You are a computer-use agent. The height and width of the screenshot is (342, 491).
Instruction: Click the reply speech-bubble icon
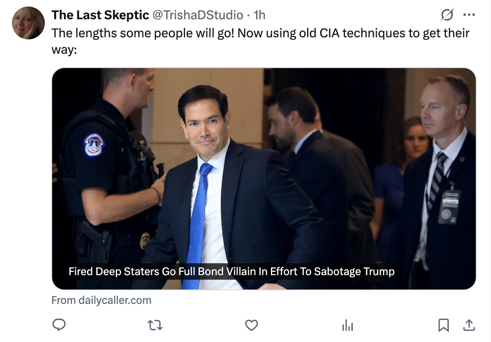coord(59,326)
